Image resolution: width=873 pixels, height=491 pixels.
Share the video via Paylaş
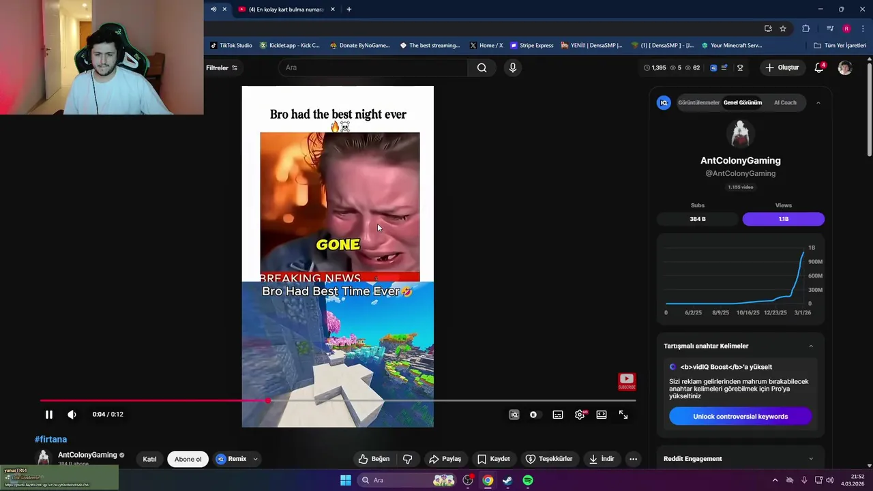[x=445, y=459]
